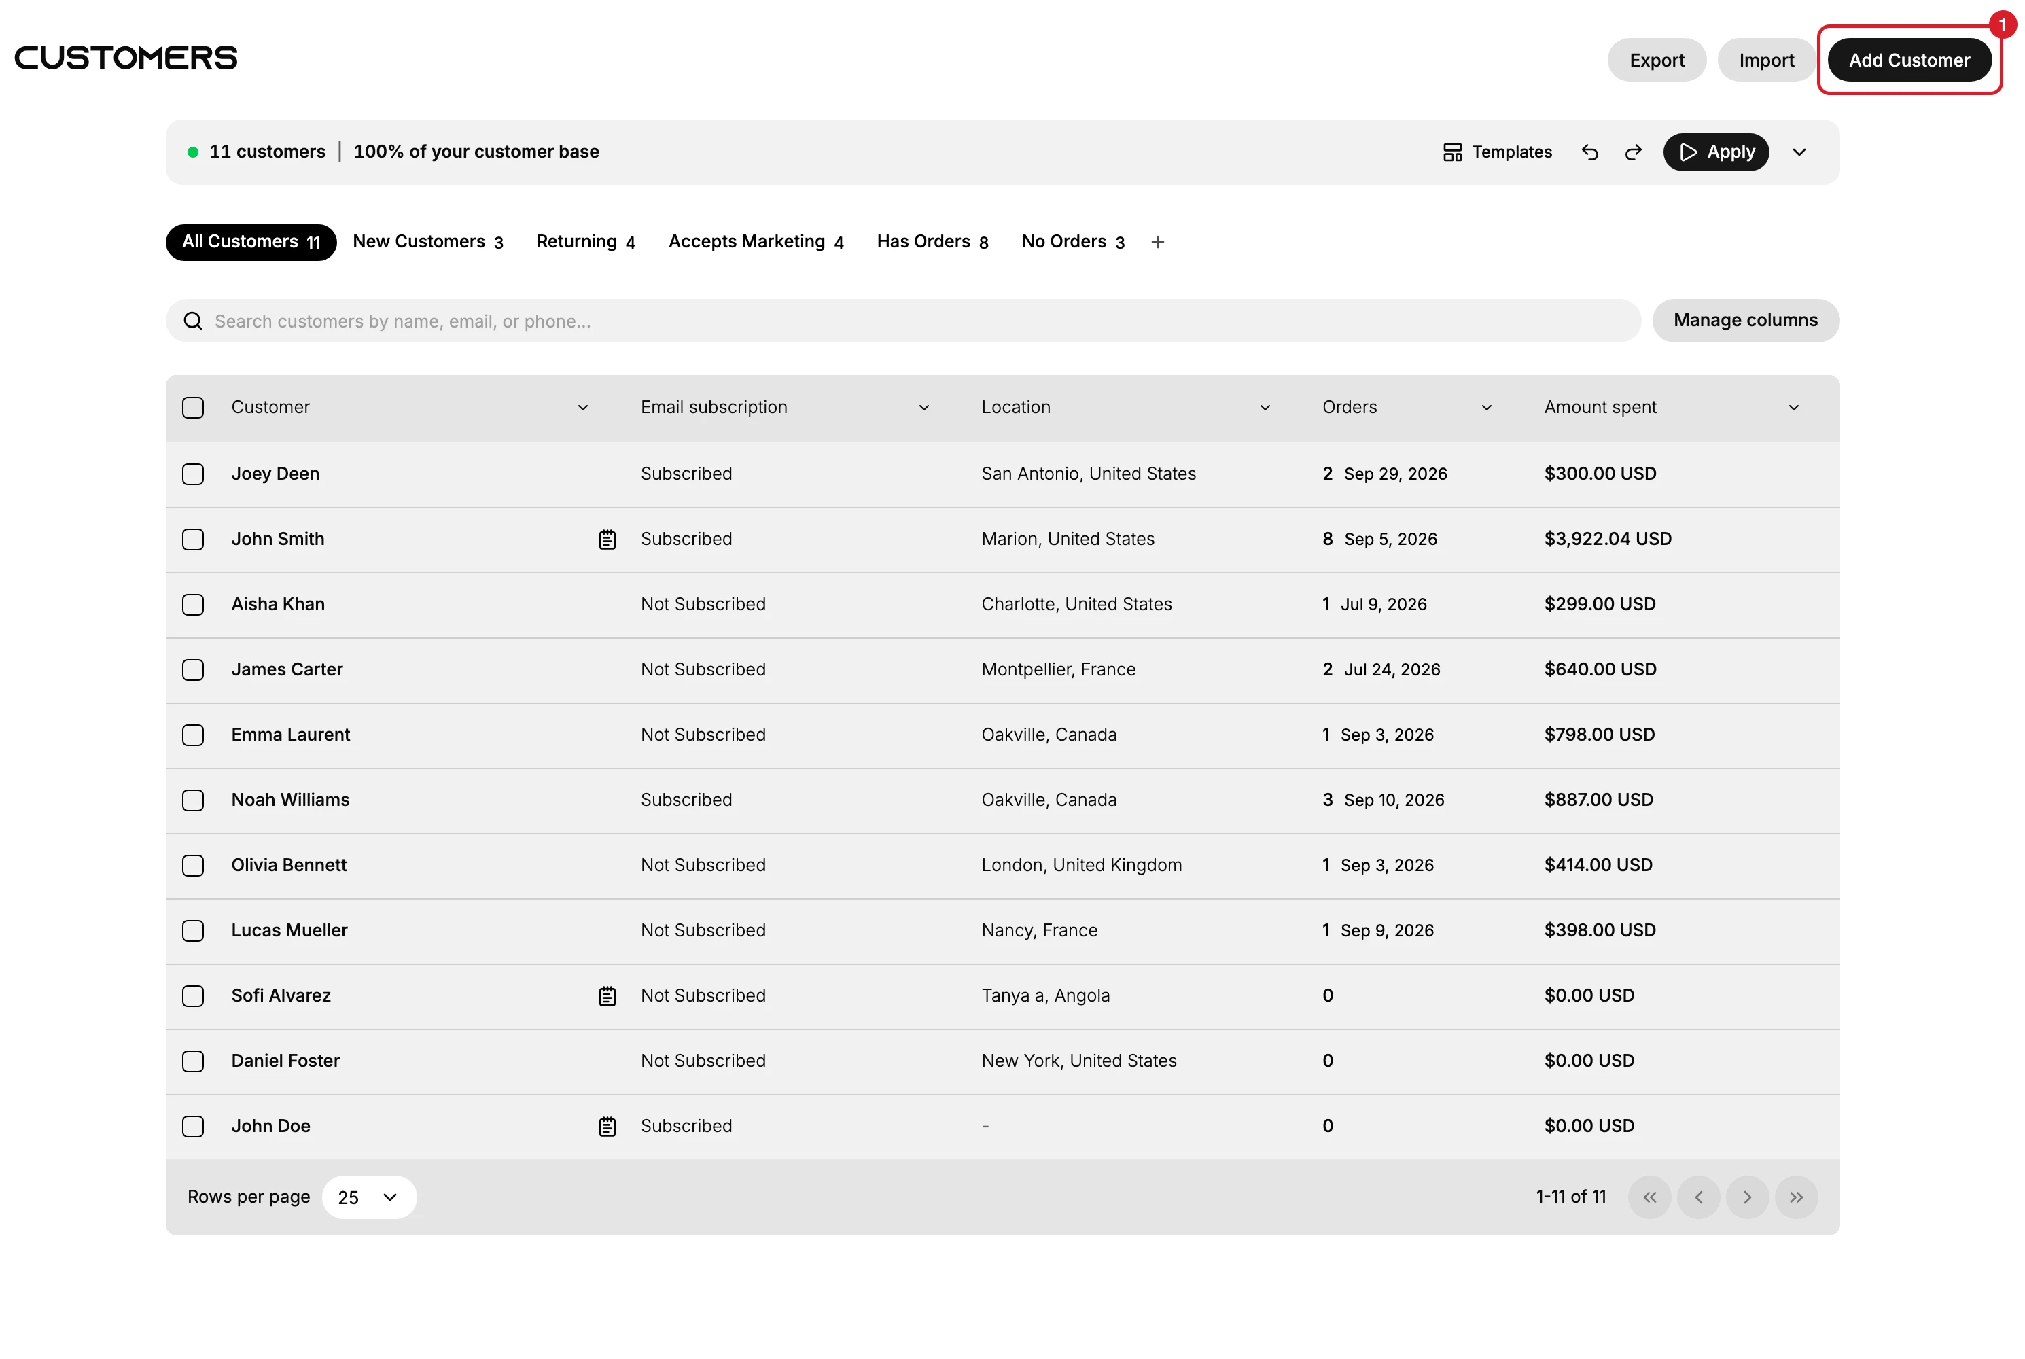
Task: Click the plus icon to add segment tab
Action: [1157, 242]
